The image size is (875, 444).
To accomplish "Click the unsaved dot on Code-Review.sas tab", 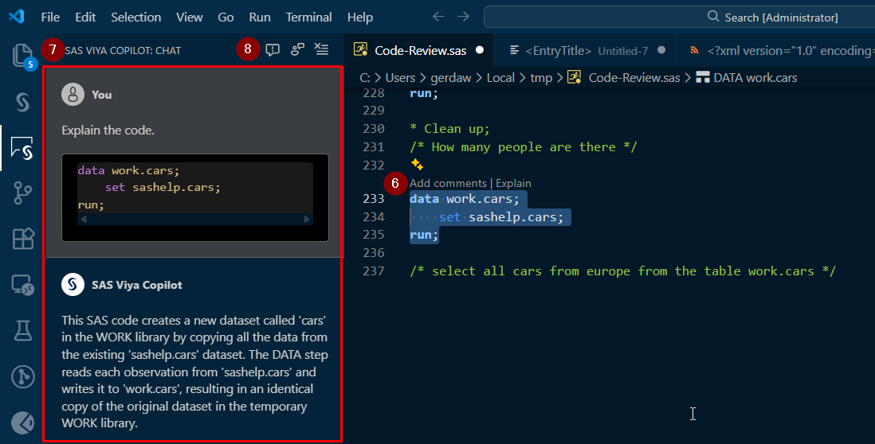I will pos(480,50).
